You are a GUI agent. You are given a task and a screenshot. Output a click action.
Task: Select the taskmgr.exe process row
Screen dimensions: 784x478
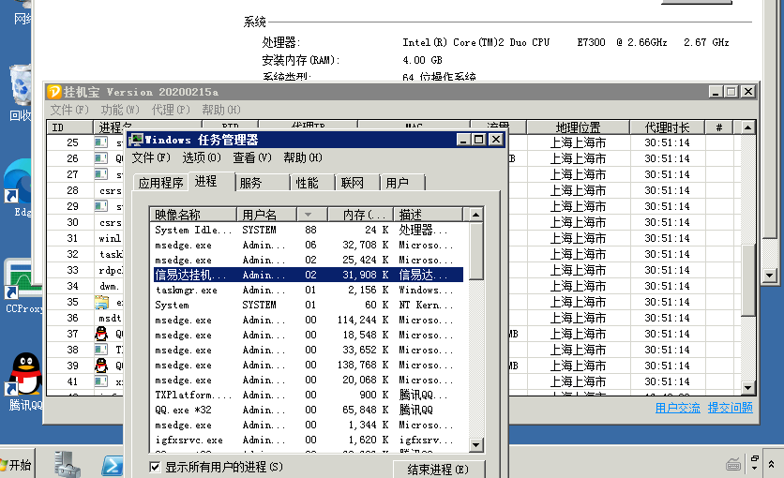(x=308, y=290)
